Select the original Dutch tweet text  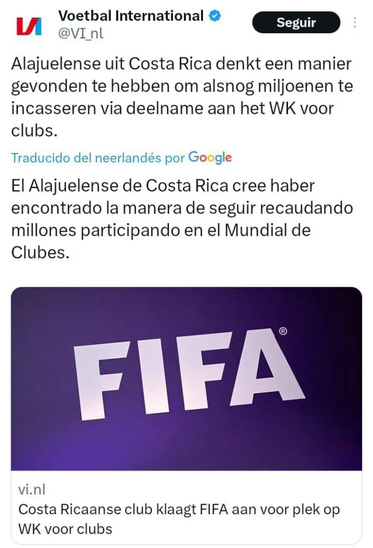click(x=182, y=97)
